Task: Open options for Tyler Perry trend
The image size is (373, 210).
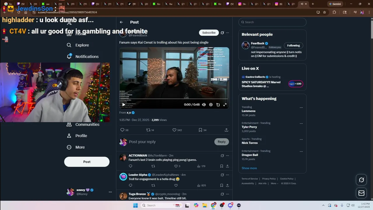Action: click(x=301, y=124)
